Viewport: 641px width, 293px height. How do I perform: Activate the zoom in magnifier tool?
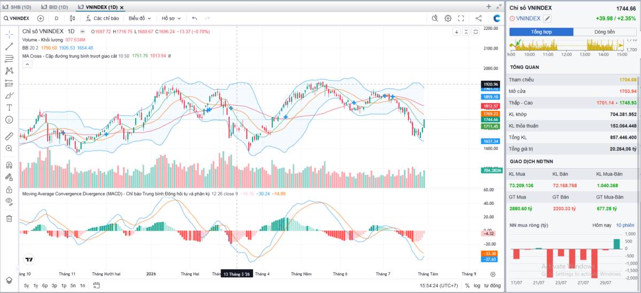(x=9, y=148)
